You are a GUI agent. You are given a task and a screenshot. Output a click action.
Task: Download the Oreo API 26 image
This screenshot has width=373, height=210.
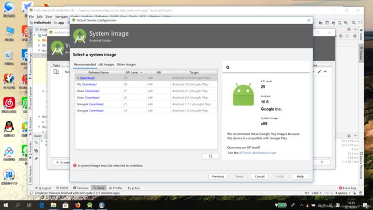(x=92, y=98)
